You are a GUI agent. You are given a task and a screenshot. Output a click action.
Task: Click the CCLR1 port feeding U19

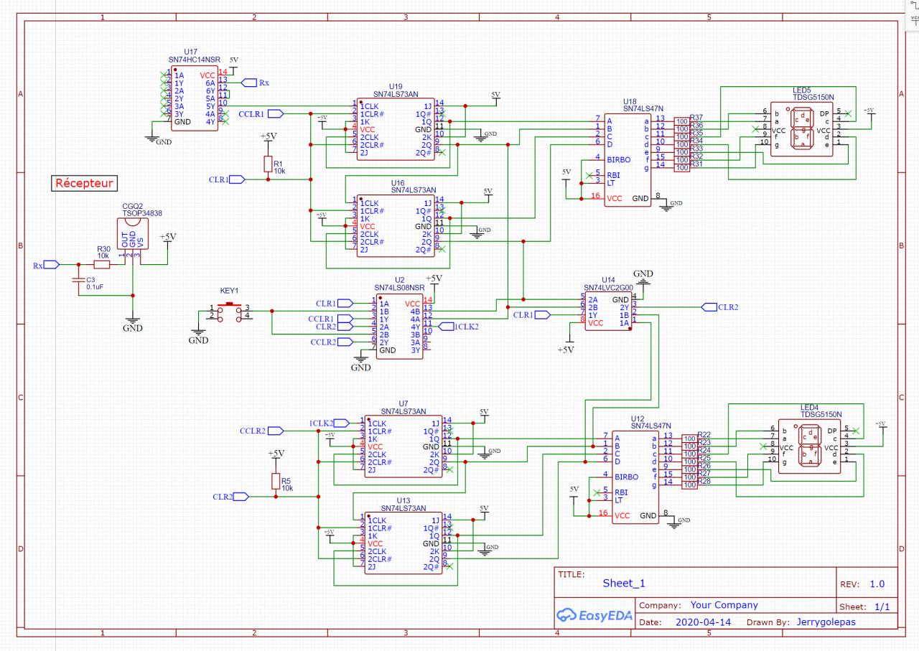pos(262,113)
